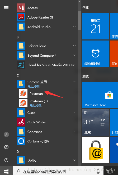The width and height of the screenshot is (118, 175).
Task: Click the 浏览 group header
Action: pos(86,77)
